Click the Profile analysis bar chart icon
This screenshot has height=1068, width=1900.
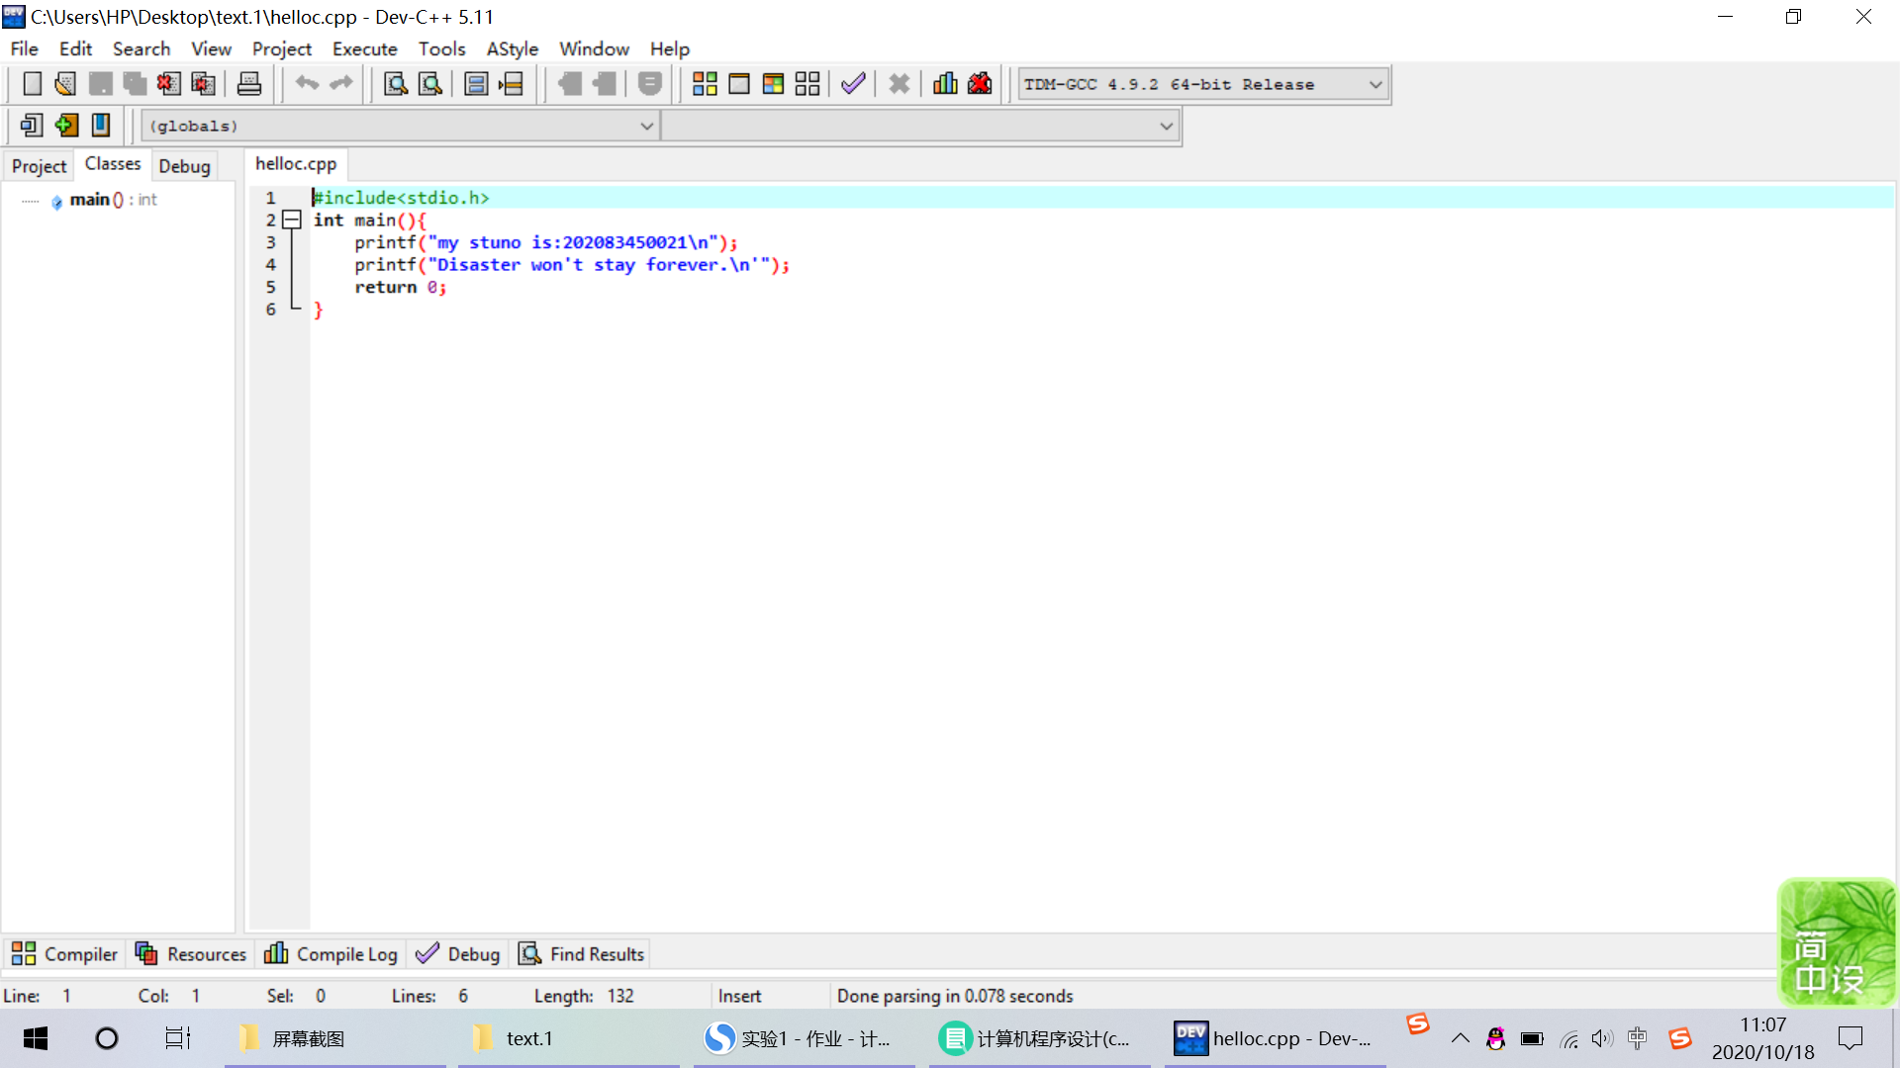(945, 84)
